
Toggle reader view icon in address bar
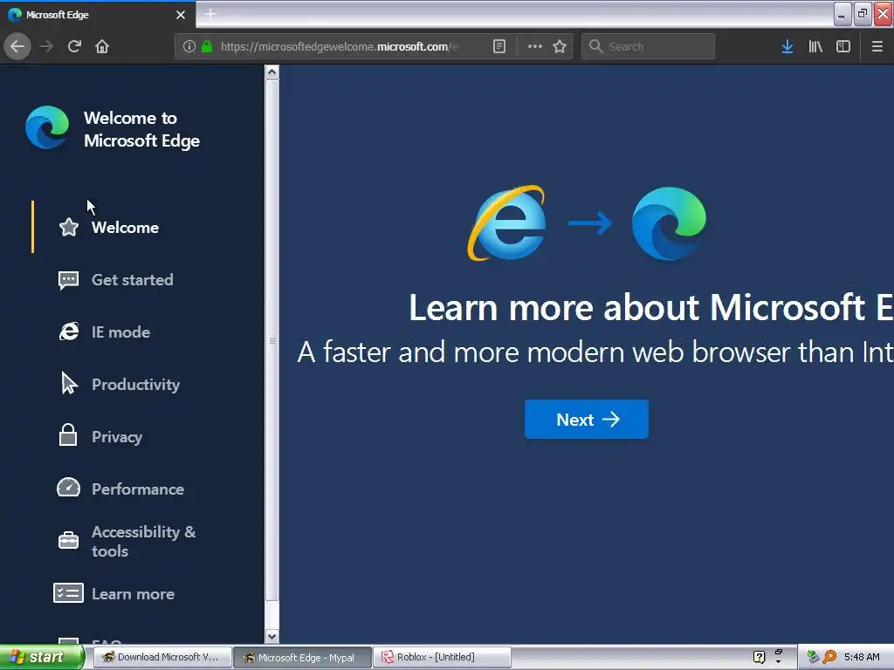coord(499,46)
